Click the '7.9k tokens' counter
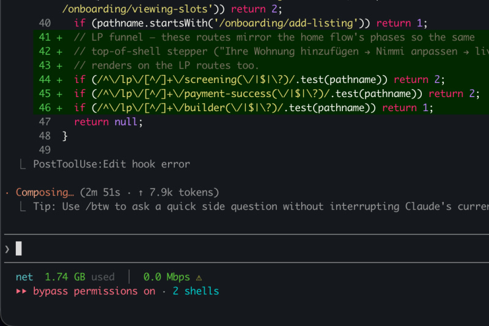The width and height of the screenshot is (489, 326). point(184,192)
